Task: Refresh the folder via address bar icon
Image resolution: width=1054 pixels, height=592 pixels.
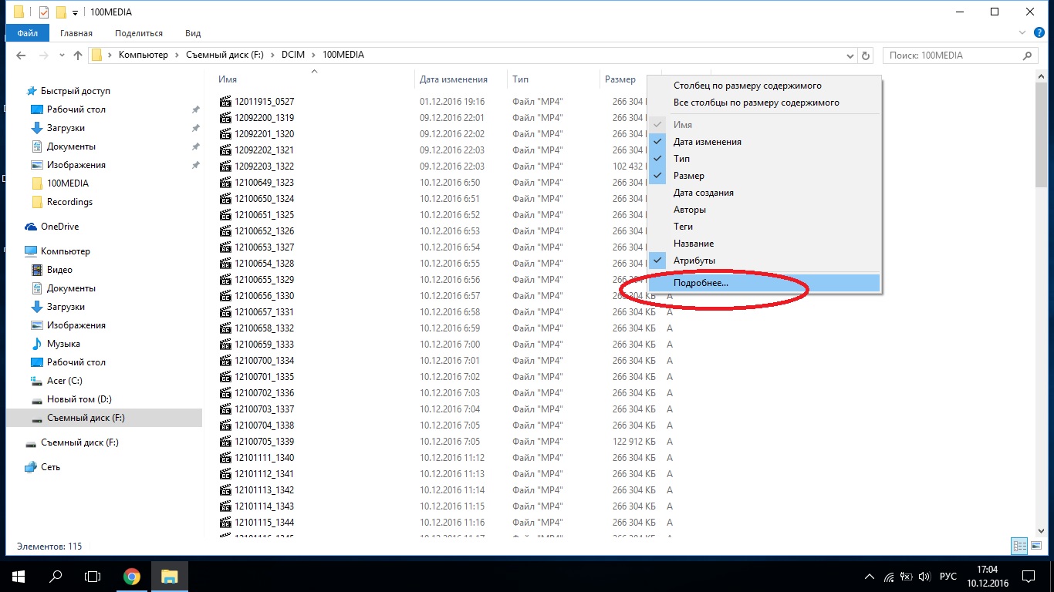Action: (x=866, y=55)
